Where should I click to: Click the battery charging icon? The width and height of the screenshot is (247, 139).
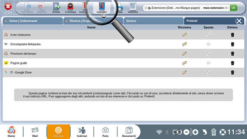click(x=177, y=132)
